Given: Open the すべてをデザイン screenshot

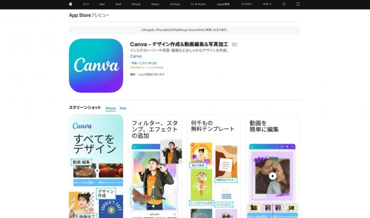Looking at the screenshot, I should (96, 166).
